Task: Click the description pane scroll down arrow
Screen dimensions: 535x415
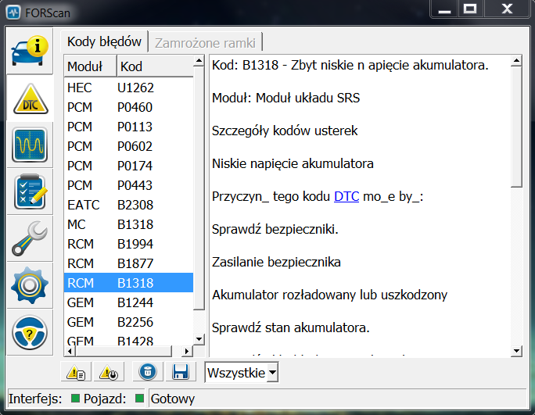Action: pos(515,350)
